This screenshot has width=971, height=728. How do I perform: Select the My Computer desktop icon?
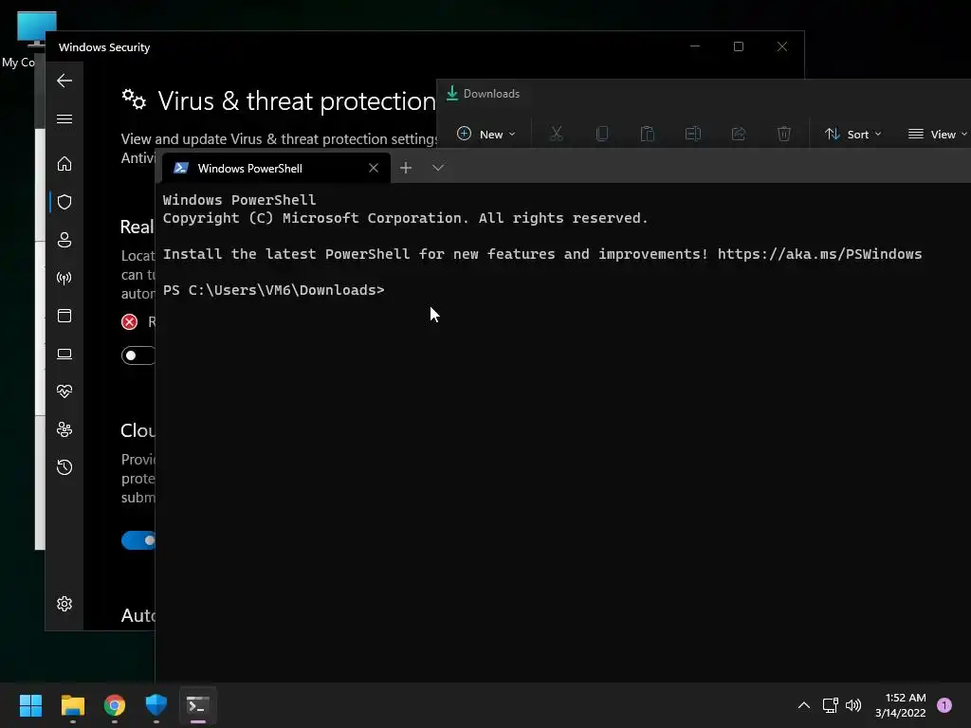click(28, 38)
